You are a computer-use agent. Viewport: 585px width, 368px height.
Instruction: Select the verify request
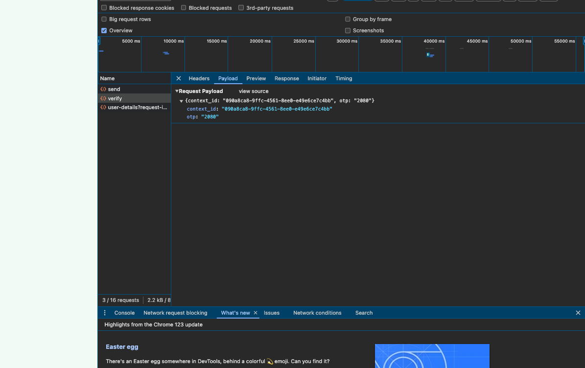coord(115,98)
